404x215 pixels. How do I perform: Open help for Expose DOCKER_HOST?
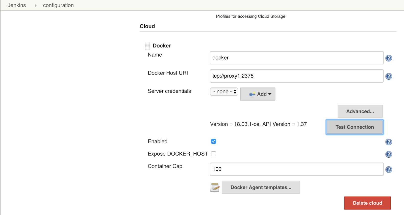coord(389,154)
